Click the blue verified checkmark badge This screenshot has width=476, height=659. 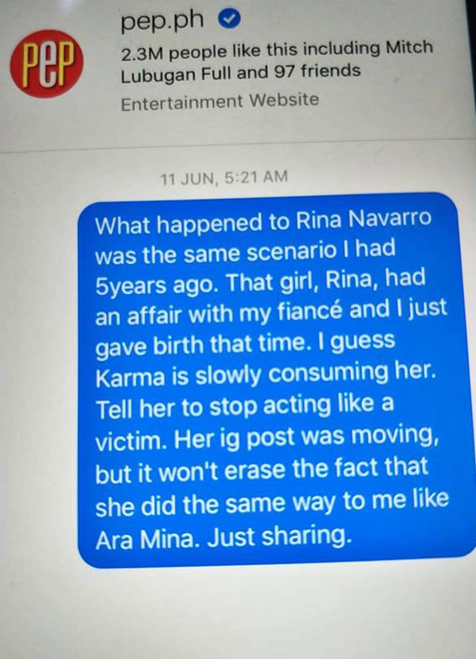[x=229, y=19]
